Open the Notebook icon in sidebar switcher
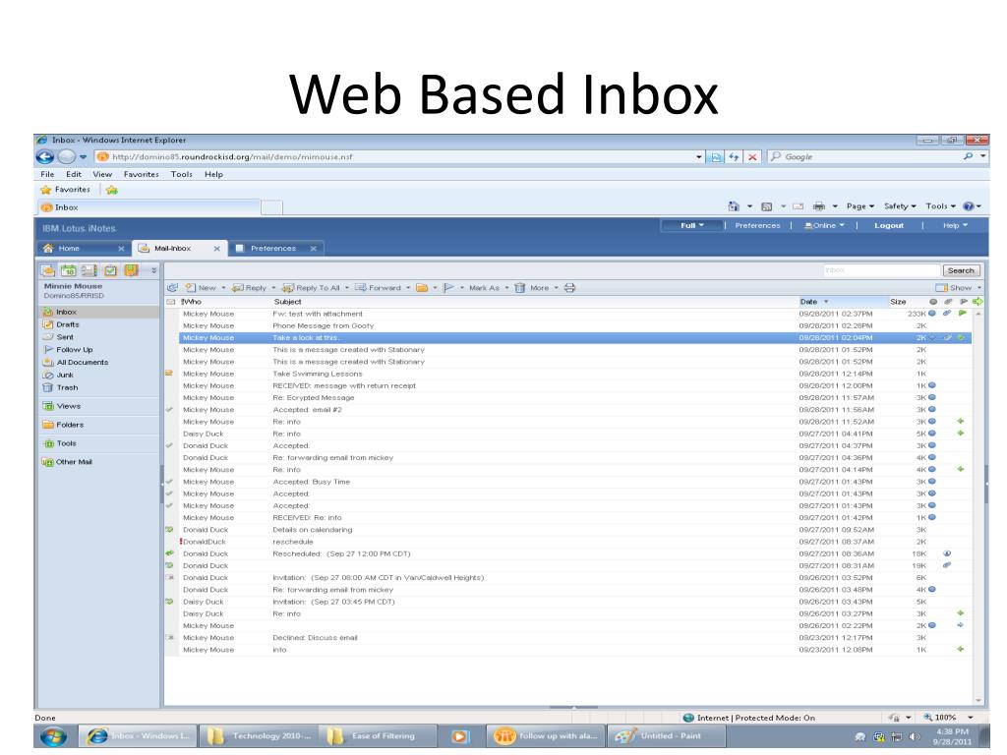This screenshot has height=755, width=1007. click(x=131, y=270)
